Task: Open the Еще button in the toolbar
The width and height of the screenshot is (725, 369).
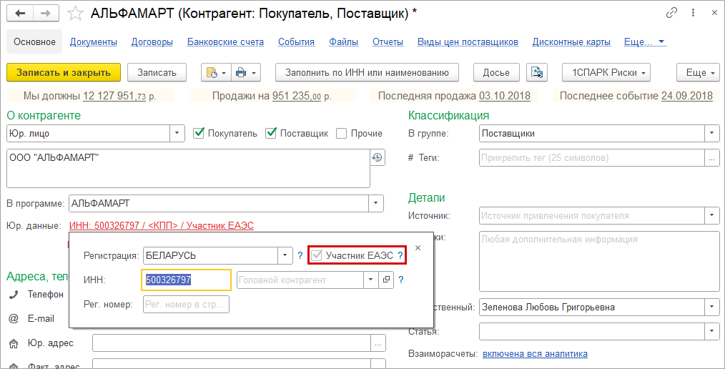Action: click(698, 73)
